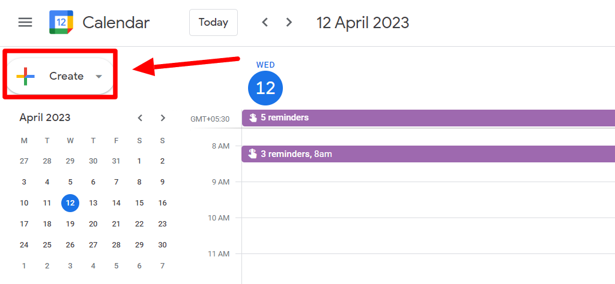Show next month in mini calendar

[x=163, y=117]
